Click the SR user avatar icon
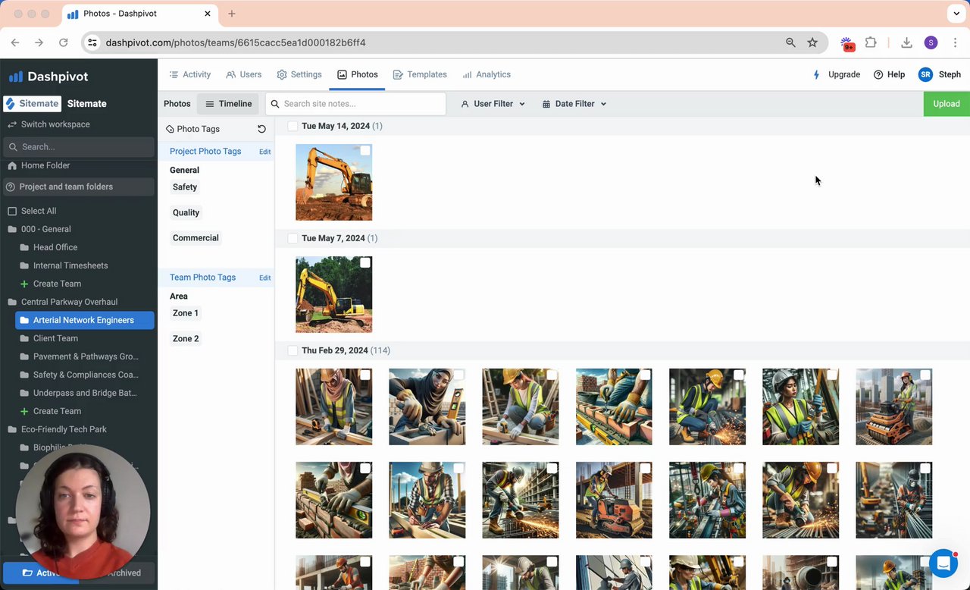The height and width of the screenshot is (590, 970). 925,74
